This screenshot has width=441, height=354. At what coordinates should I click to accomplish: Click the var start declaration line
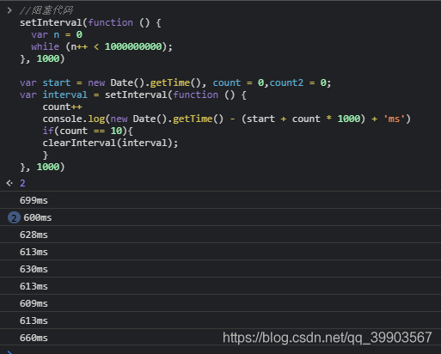point(175,82)
